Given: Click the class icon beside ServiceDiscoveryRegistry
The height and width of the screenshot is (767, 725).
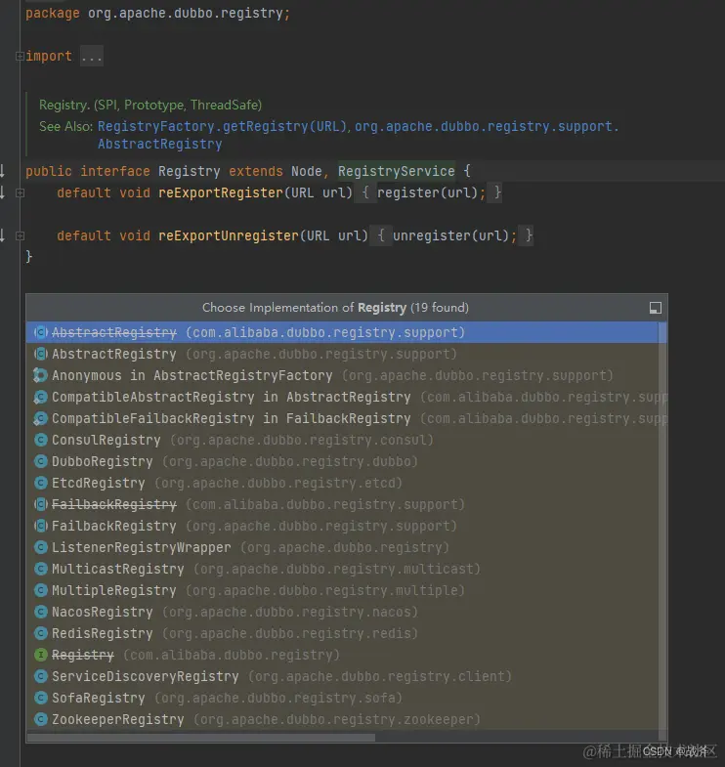Looking at the screenshot, I should (41, 676).
